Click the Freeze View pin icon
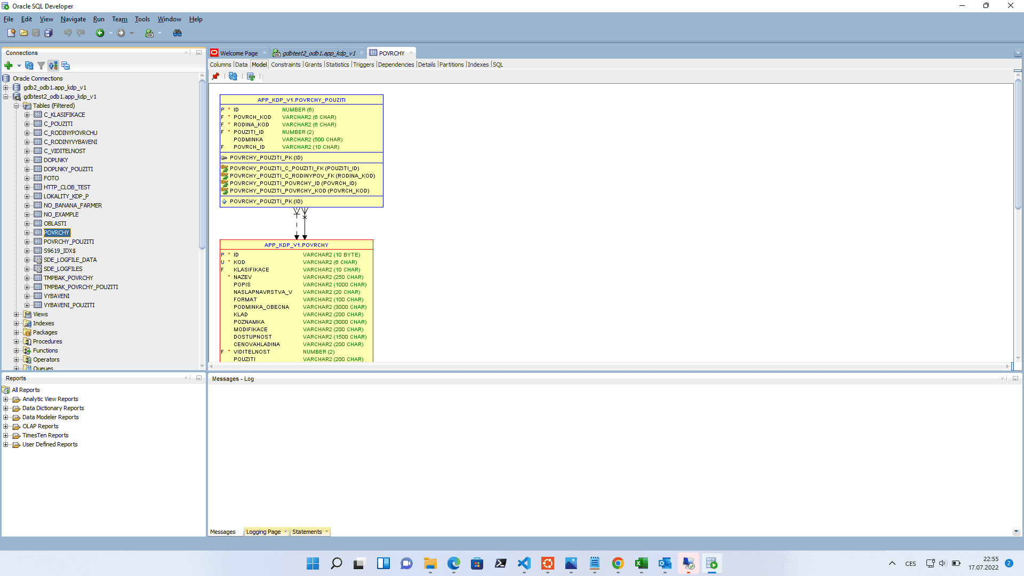Viewport: 1024px width, 576px height. (x=215, y=76)
